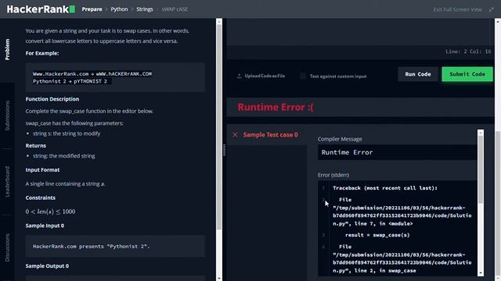Click the Run Code button
This screenshot has width=501, height=281.
click(x=417, y=74)
